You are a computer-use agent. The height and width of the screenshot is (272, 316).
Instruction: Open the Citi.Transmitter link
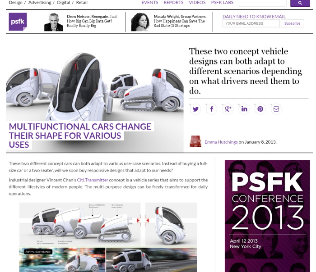pos(93,180)
